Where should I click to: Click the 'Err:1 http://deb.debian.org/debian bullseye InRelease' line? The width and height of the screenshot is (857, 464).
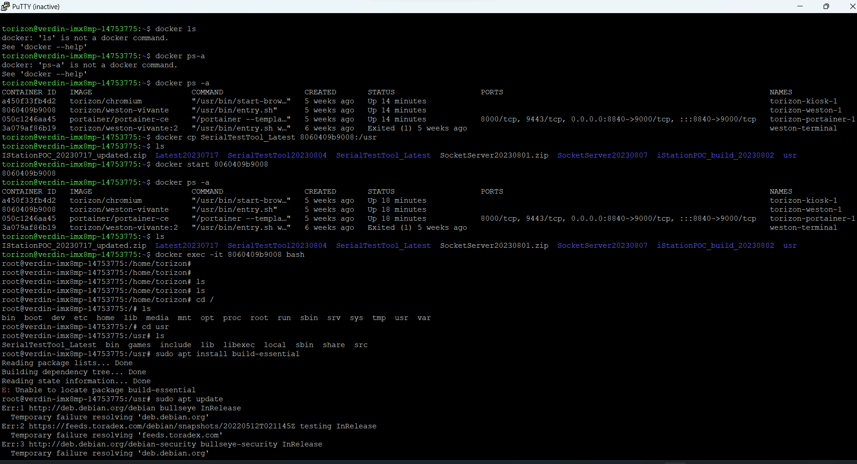122,408
